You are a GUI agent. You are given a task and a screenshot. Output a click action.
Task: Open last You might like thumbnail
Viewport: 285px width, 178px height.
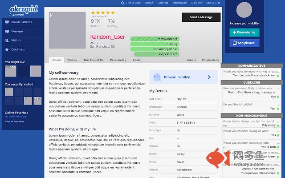pyautogui.click(x=36, y=71)
